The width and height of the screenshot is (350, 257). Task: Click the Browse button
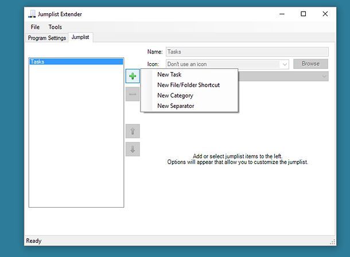[x=310, y=64]
